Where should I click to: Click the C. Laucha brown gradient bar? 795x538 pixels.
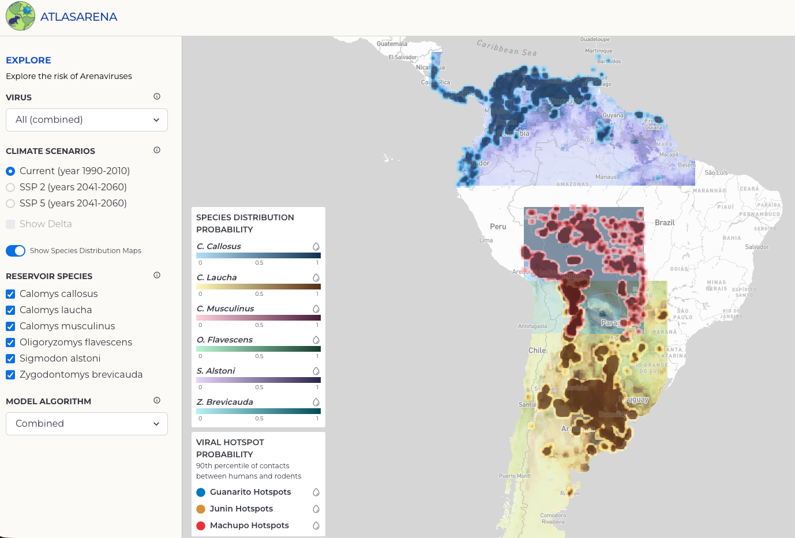pyautogui.click(x=258, y=287)
